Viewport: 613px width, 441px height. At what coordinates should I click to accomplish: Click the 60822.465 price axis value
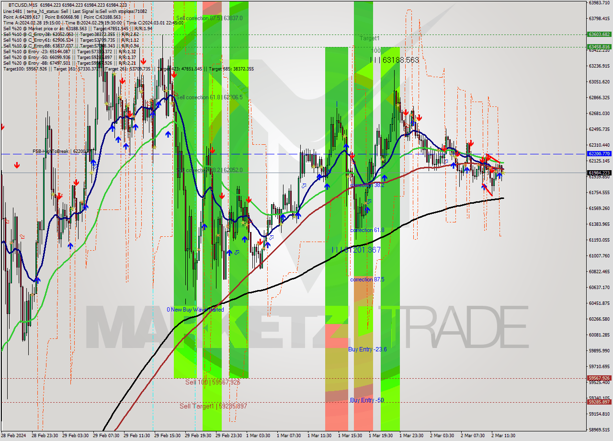point(599,272)
